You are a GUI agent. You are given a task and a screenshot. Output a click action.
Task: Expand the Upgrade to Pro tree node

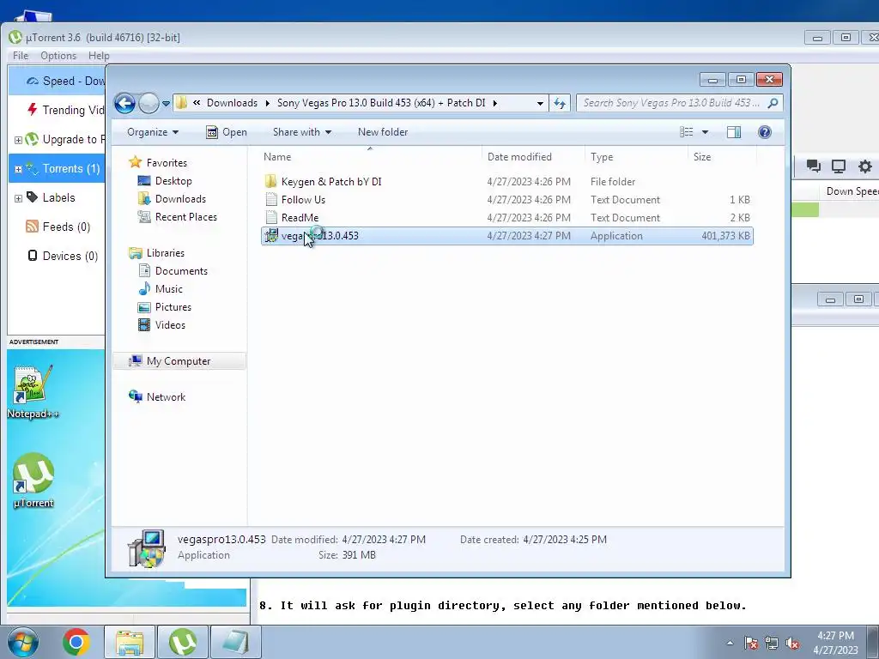coord(18,140)
